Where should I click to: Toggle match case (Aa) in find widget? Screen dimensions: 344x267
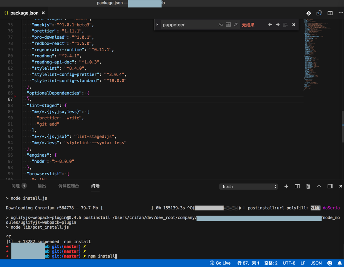[x=221, y=25]
